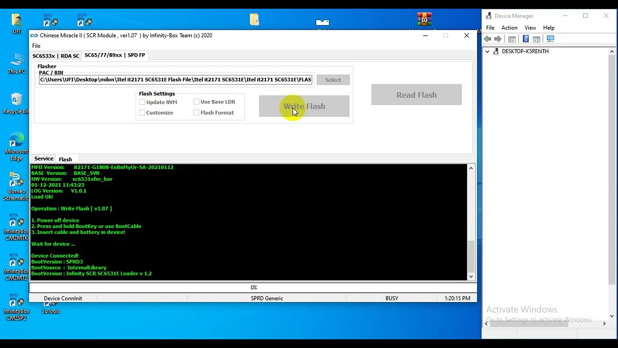Select DESKTOP-K5RENTH in Device Manager

(525, 51)
